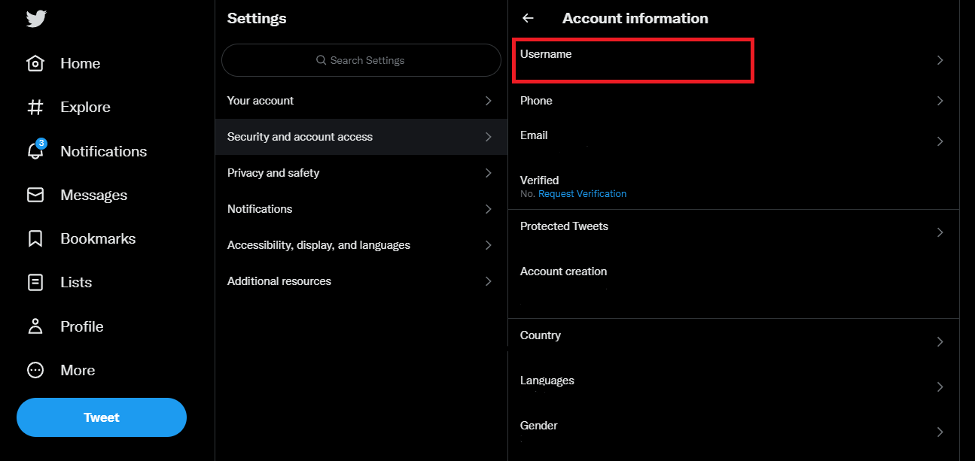Expand Accessibility, display, and languages chevron
Screen dimensions: 975x461
coord(489,245)
